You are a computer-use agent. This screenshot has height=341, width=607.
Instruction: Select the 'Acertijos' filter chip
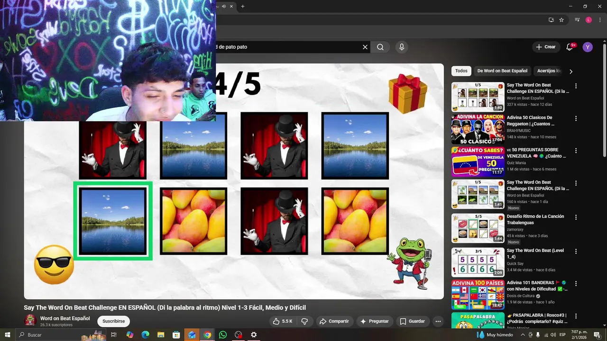549,71
